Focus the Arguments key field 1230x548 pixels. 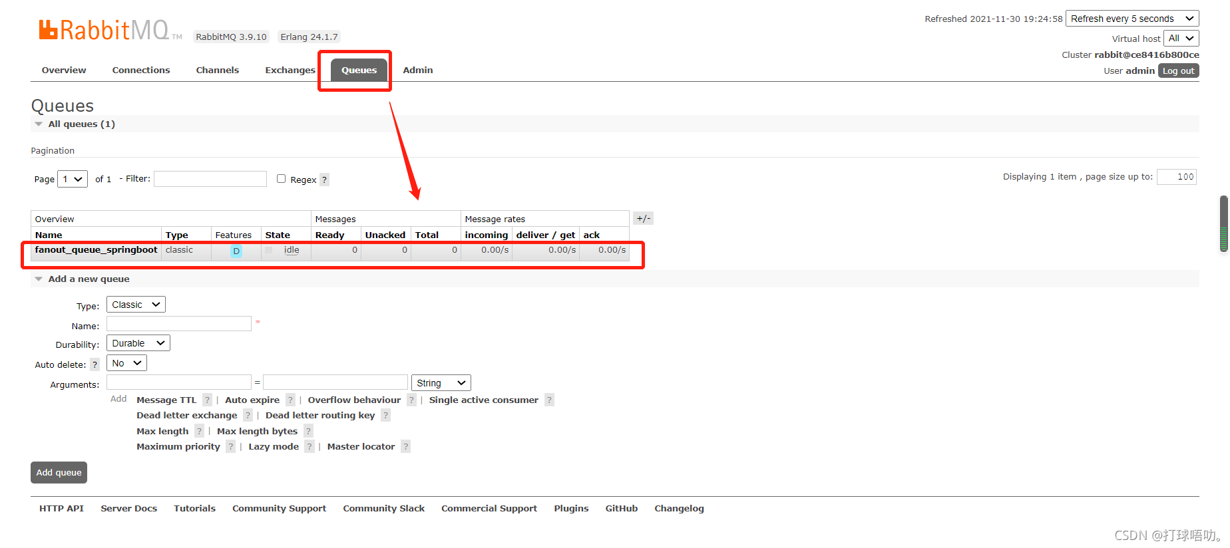(x=179, y=382)
